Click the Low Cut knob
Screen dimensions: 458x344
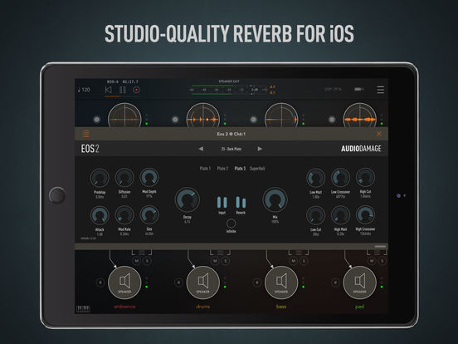pos(316,215)
